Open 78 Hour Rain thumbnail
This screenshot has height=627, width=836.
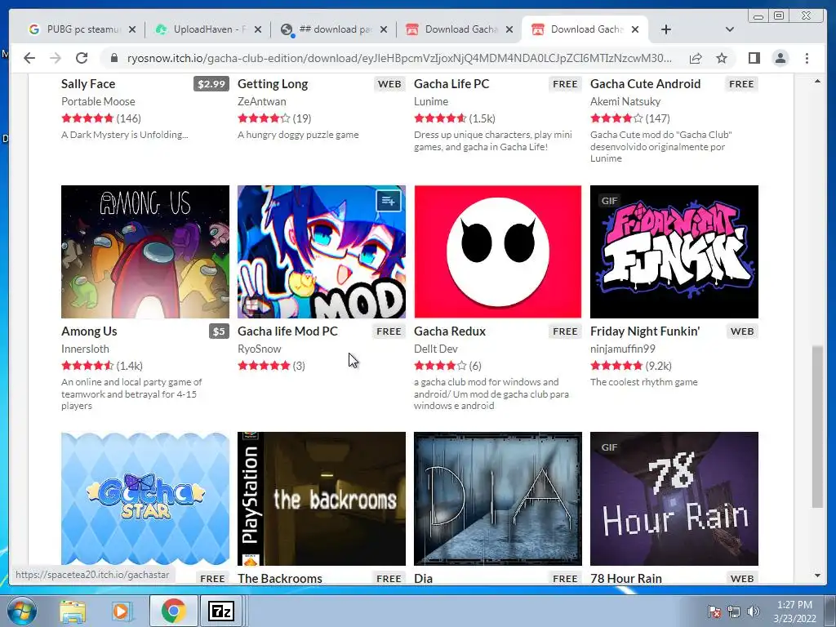pos(674,499)
